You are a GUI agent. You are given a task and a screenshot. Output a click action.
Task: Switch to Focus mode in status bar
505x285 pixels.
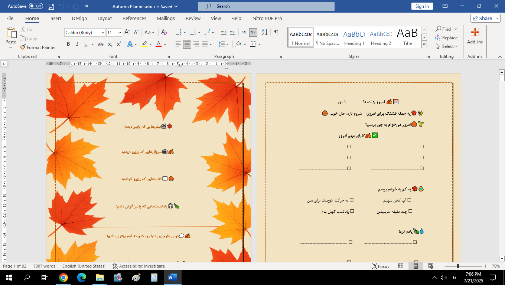381,266
